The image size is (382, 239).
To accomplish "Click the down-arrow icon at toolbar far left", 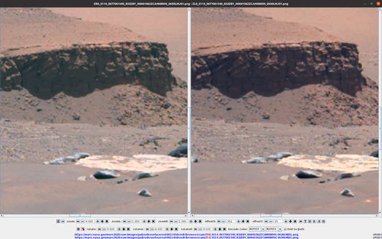I will [x=58, y=222].
